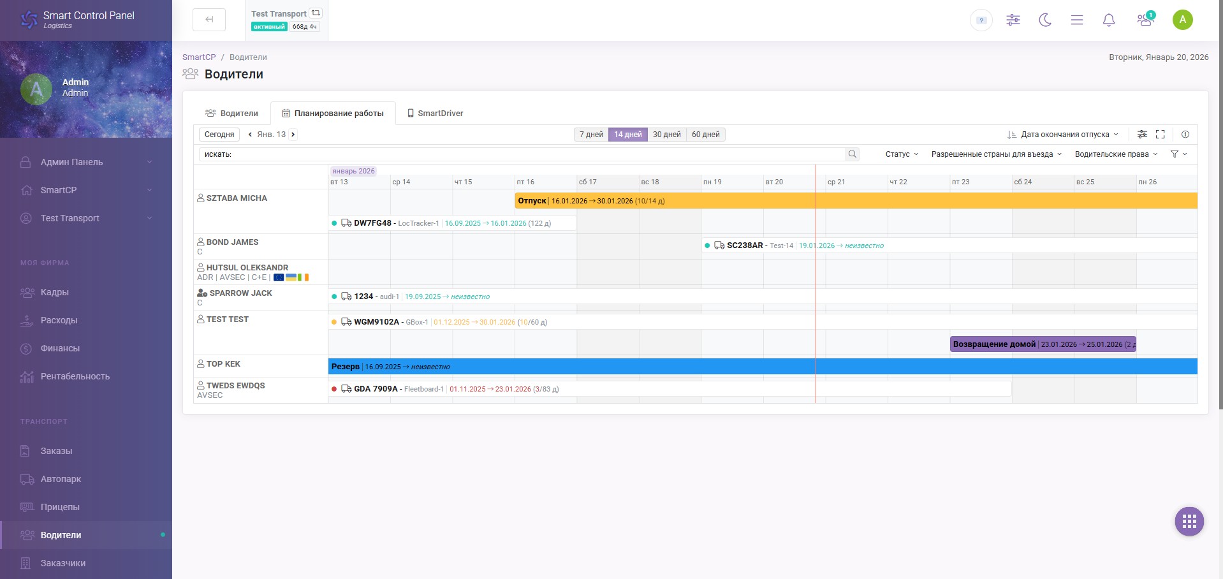
Task: Open the sliders settings icon in top bar
Action: tap(1013, 20)
